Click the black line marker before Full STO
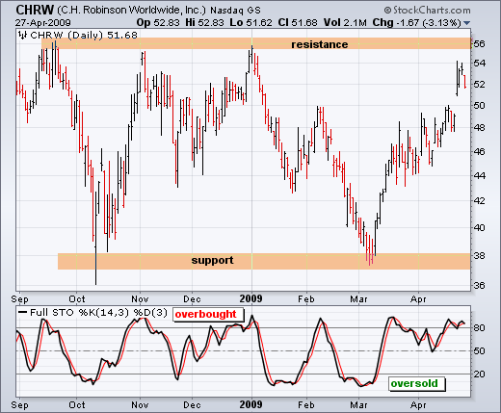The image size is (501, 413). coord(22,312)
